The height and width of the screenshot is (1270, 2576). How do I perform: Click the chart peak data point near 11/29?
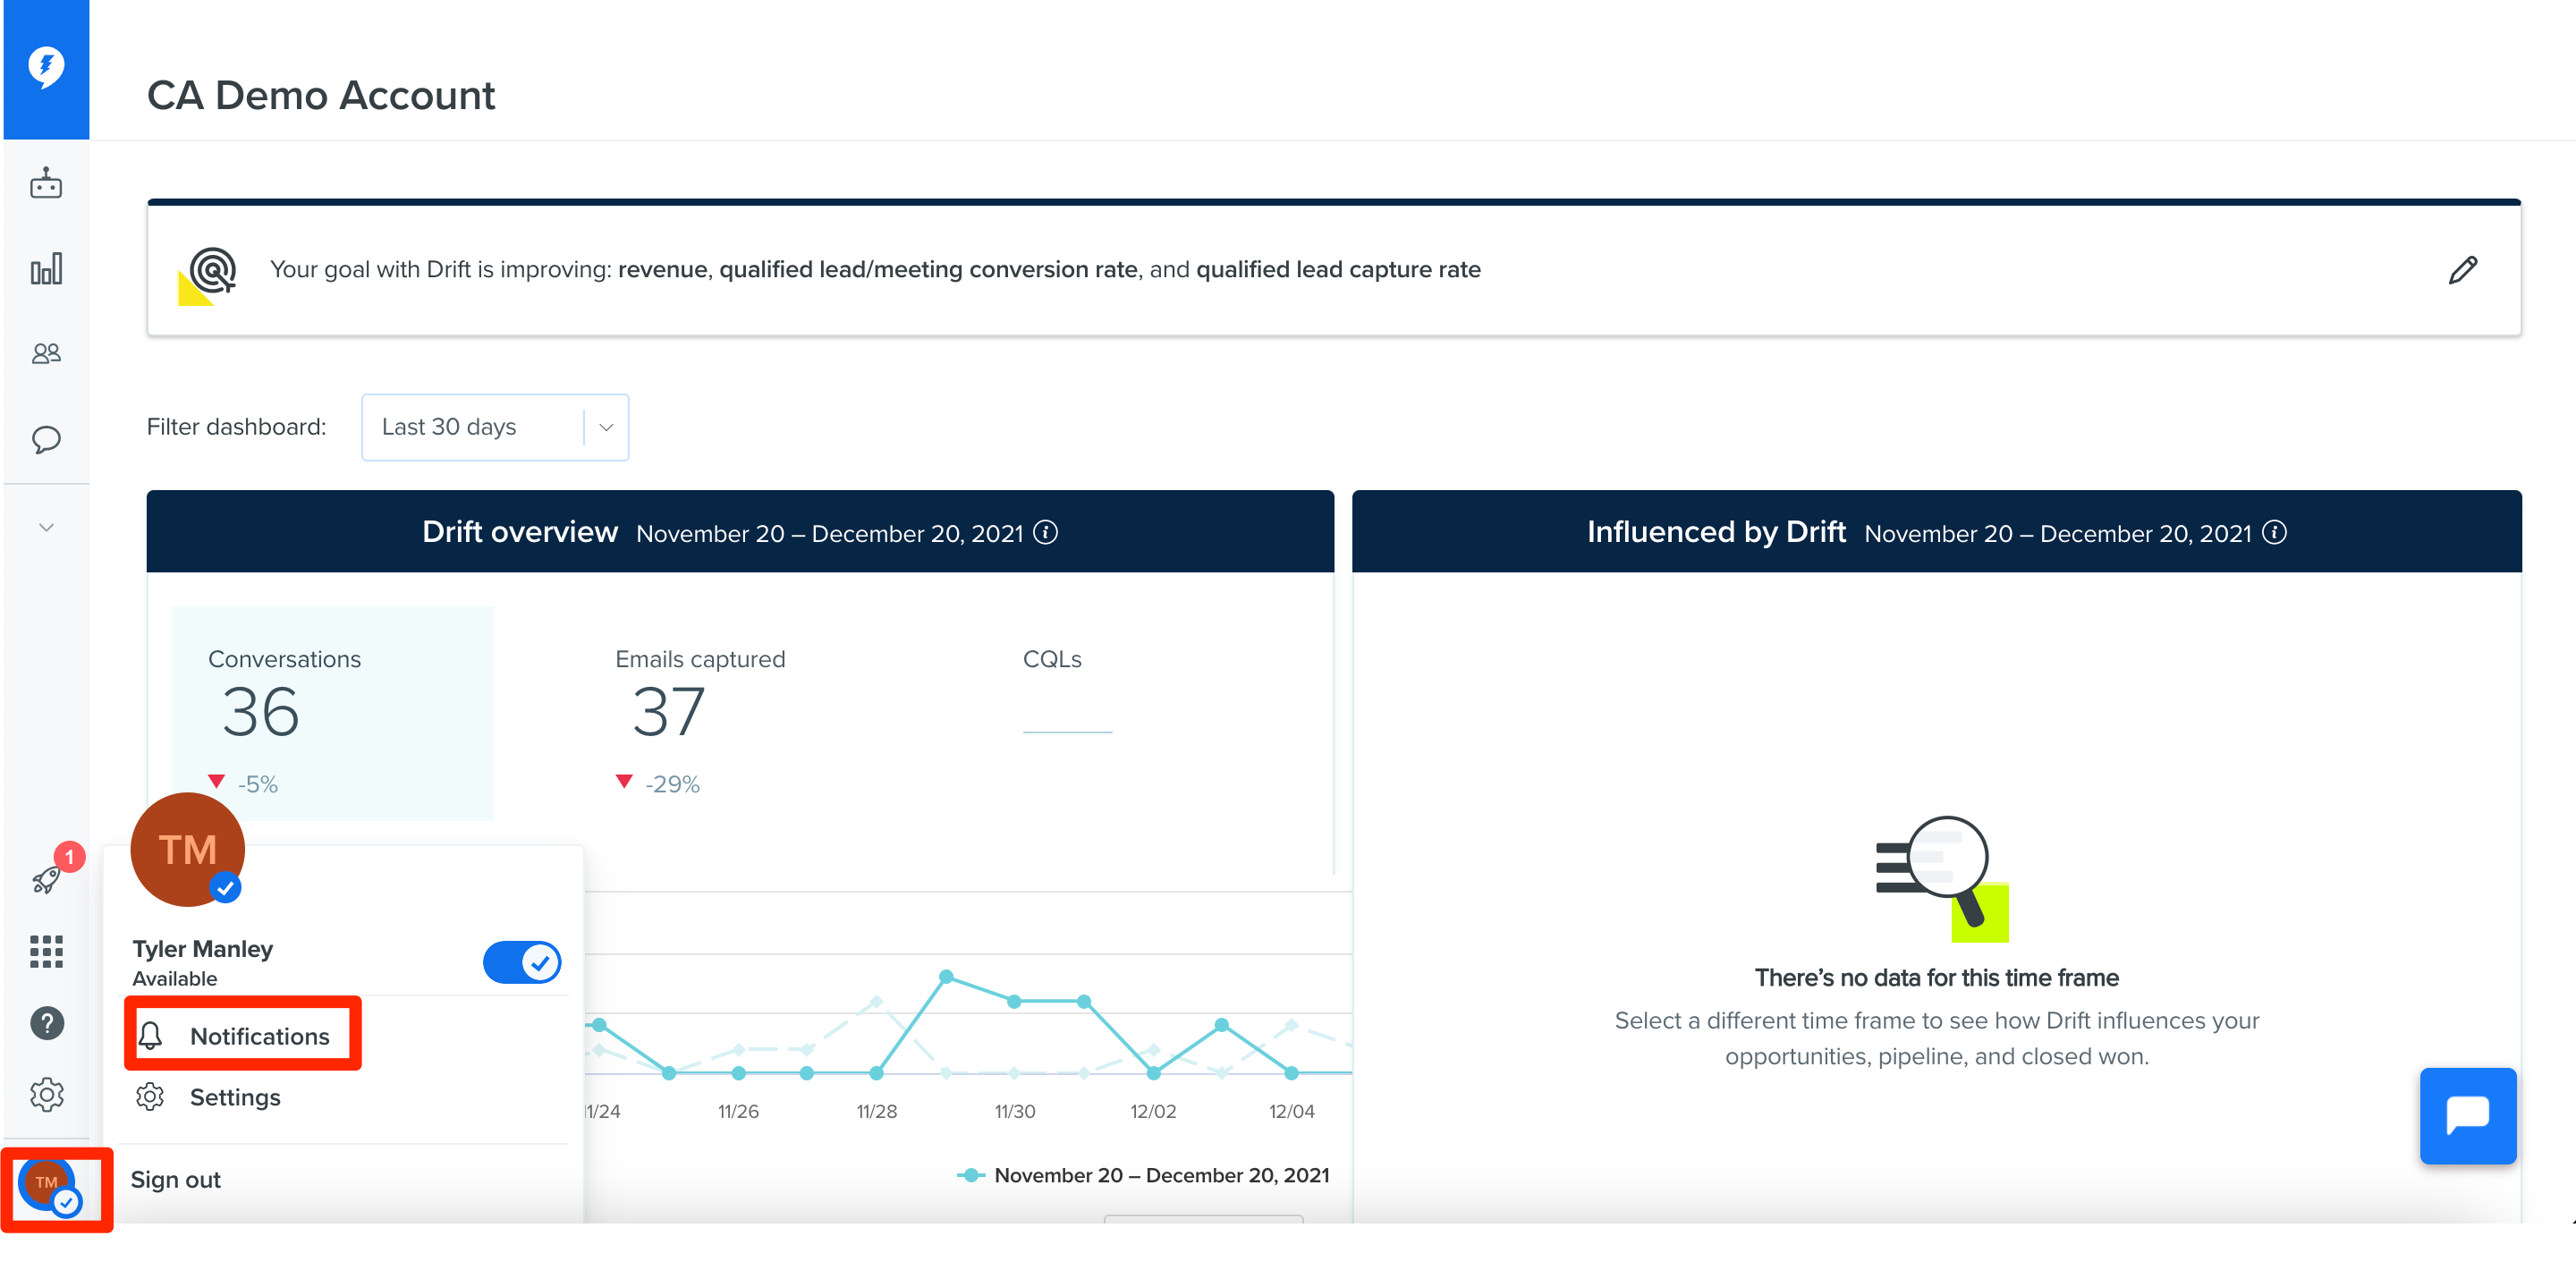point(946,976)
